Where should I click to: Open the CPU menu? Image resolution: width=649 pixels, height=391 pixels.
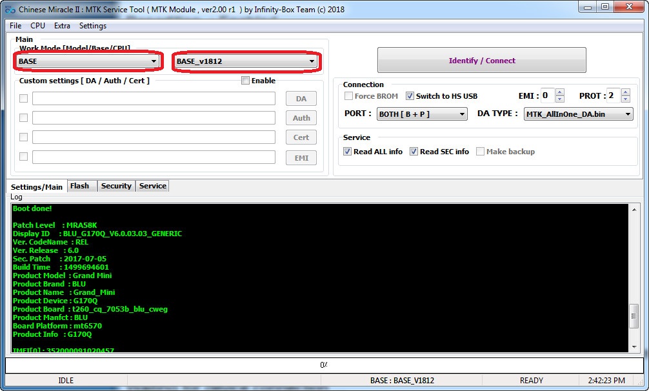[x=37, y=26]
